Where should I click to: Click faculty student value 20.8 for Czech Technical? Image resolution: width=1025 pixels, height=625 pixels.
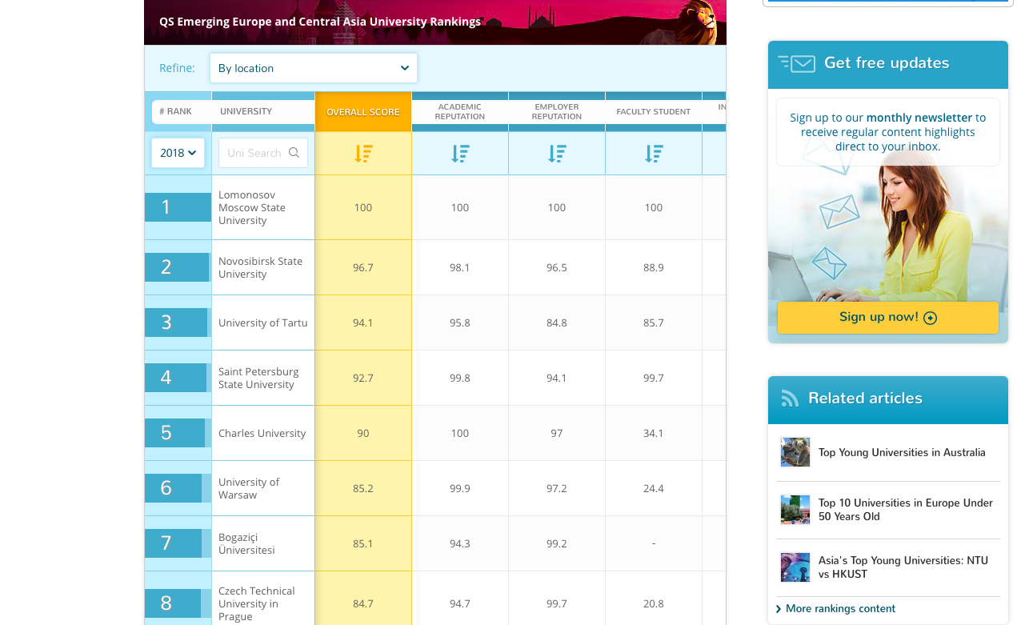click(x=654, y=604)
